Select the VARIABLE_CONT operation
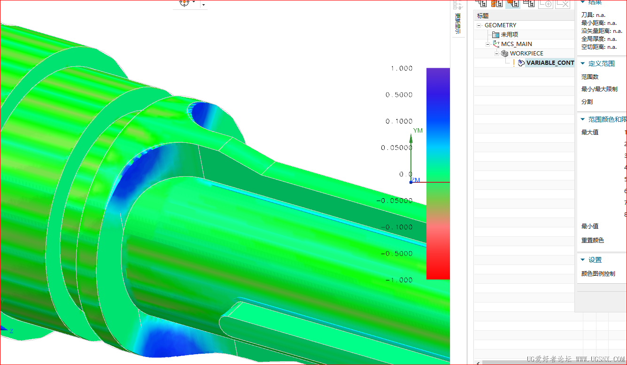This screenshot has height=365, width=627. click(x=550, y=63)
